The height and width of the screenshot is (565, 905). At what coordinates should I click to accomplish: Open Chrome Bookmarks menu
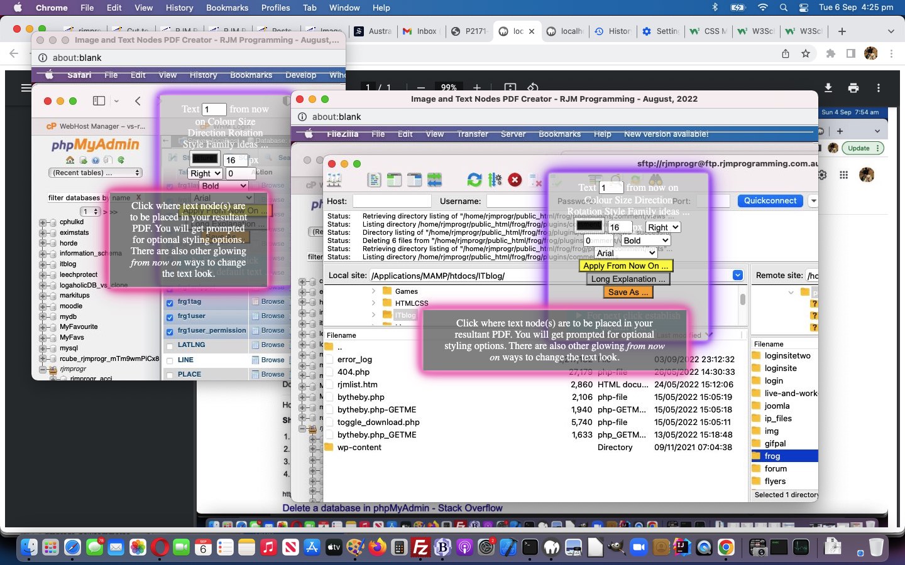(x=227, y=8)
